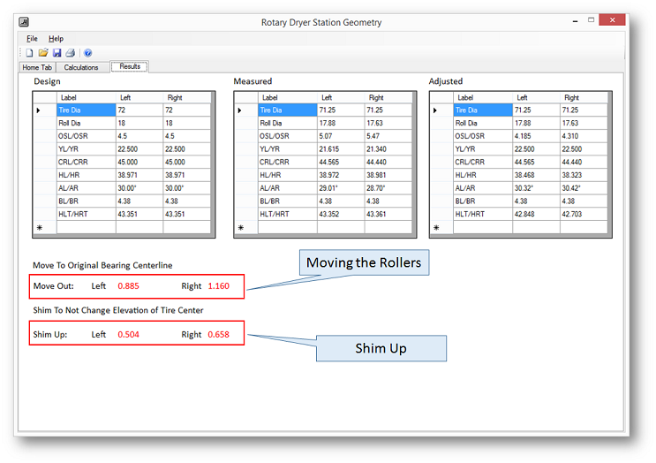Click Measured HLT/HRT right value 43.361
Screen dimensions: 656x463
(388, 214)
